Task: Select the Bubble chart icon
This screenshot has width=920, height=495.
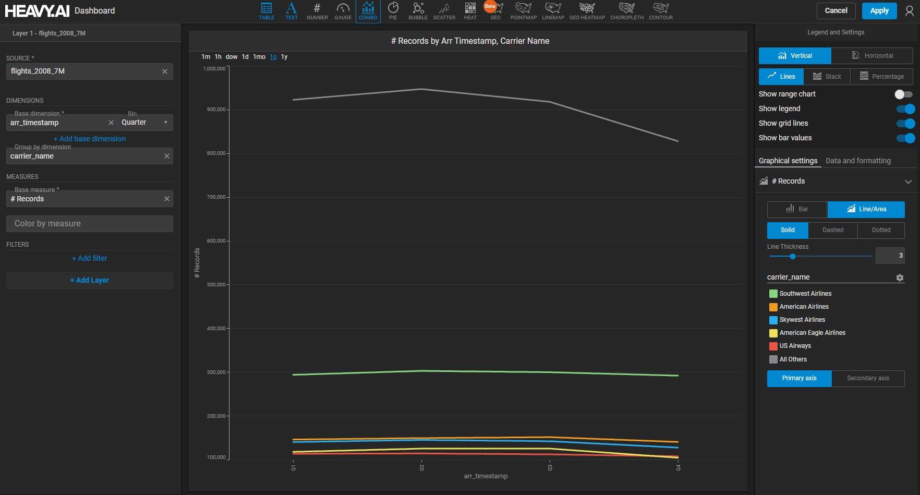Action: (x=418, y=11)
